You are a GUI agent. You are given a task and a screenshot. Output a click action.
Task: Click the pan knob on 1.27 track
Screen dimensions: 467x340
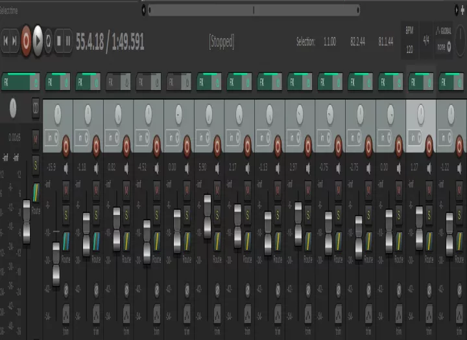(x=420, y=114)
